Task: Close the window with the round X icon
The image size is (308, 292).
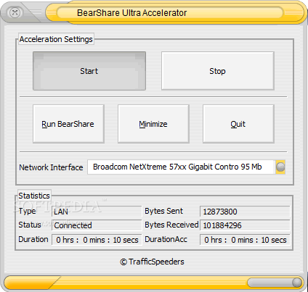Action: [15, 12]
